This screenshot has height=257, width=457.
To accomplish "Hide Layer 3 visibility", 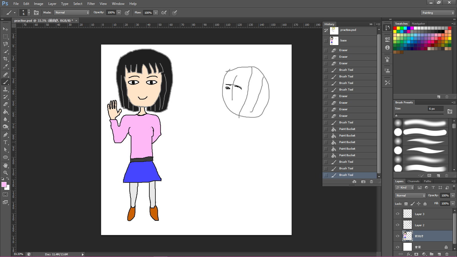I will pyautogui.click(x=398, y=214).
